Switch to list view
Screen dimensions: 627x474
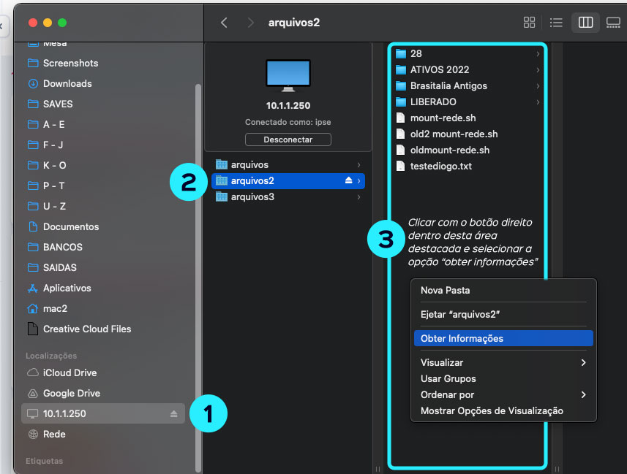coord(556,23)
